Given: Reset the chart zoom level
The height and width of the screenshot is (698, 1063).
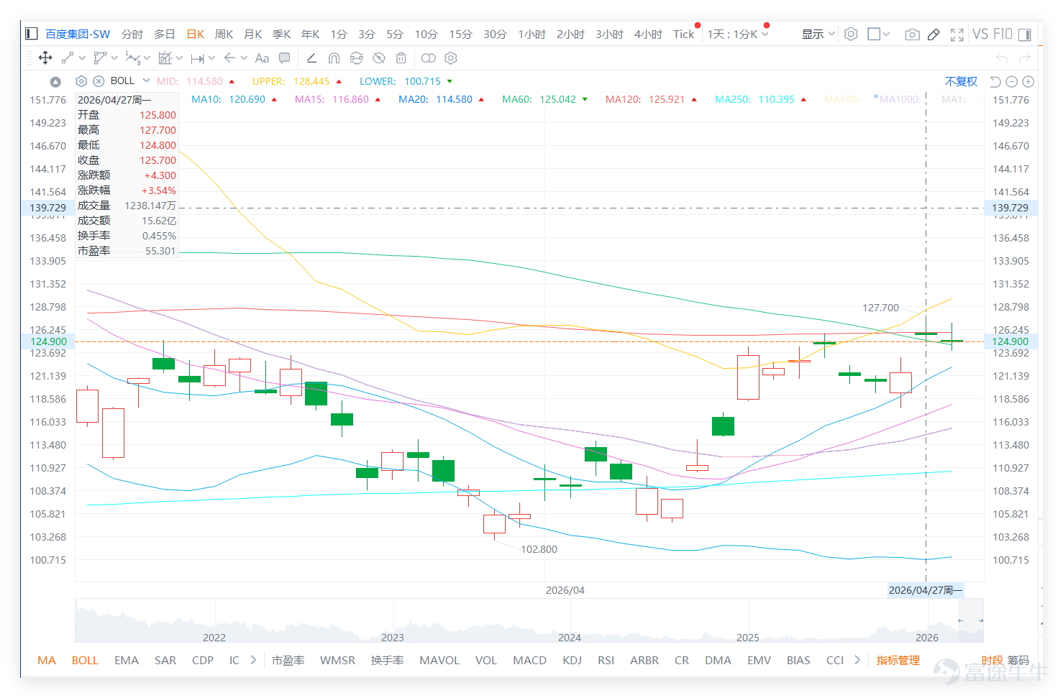Looking at the screenshot, I should click(995, 82).
